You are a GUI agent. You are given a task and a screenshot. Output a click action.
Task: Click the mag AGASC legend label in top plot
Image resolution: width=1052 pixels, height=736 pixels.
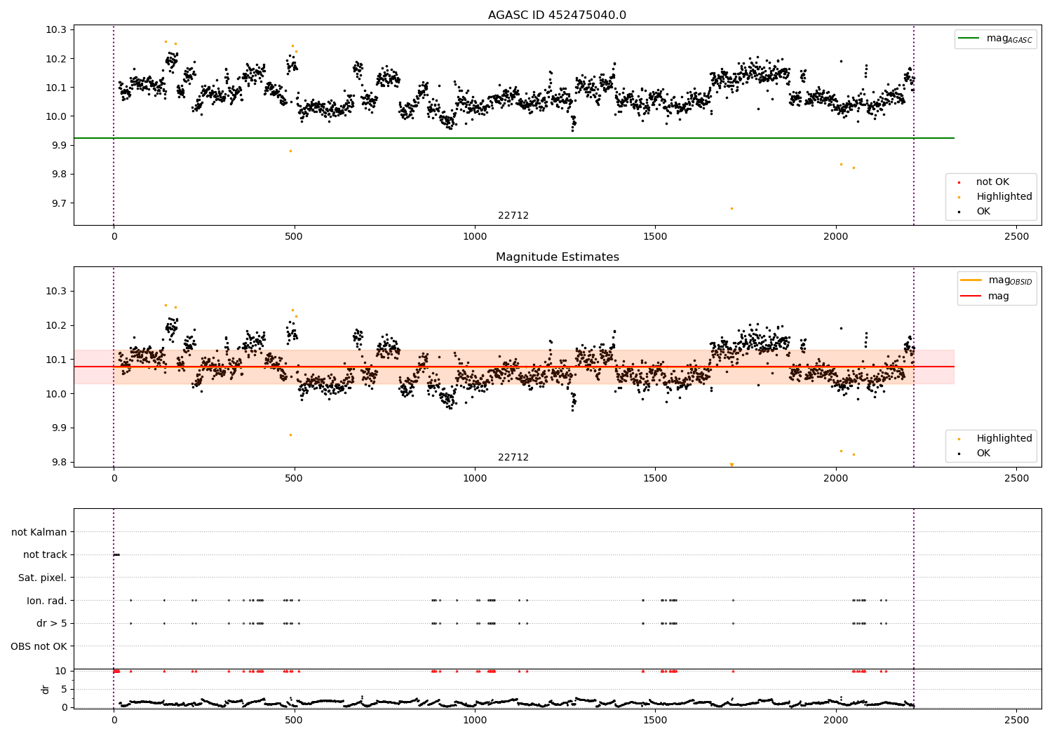coord(1009,39)
